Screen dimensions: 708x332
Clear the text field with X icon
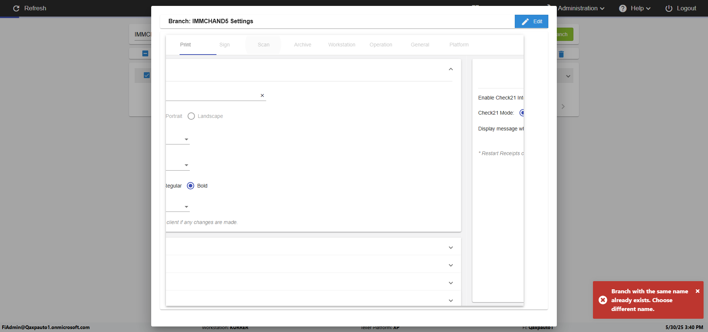262,95
